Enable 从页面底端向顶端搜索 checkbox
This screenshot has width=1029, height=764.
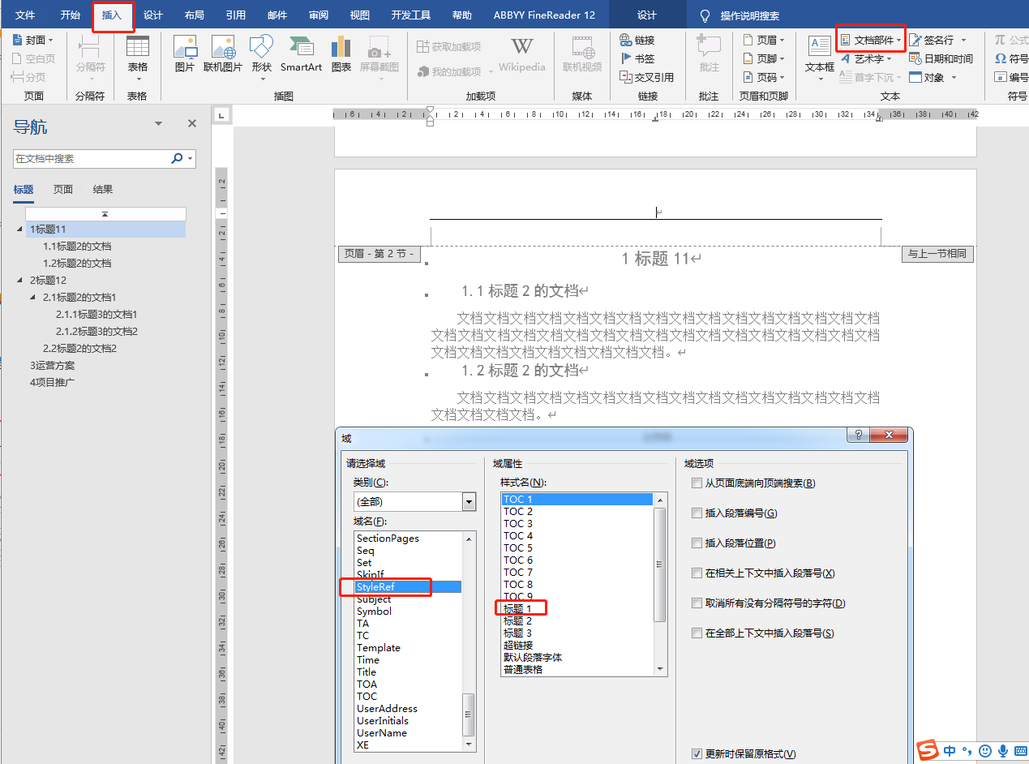(697, 483)
